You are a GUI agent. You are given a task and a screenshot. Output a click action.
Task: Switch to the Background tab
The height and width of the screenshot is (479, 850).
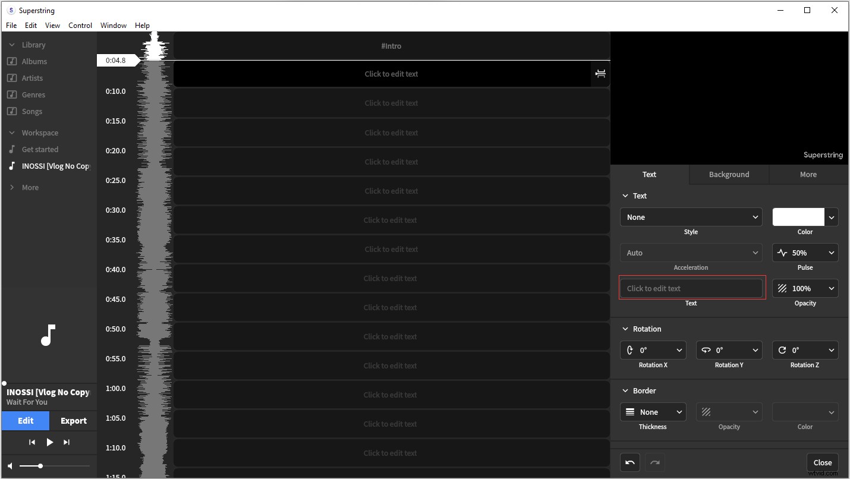[x=728, y=174]
